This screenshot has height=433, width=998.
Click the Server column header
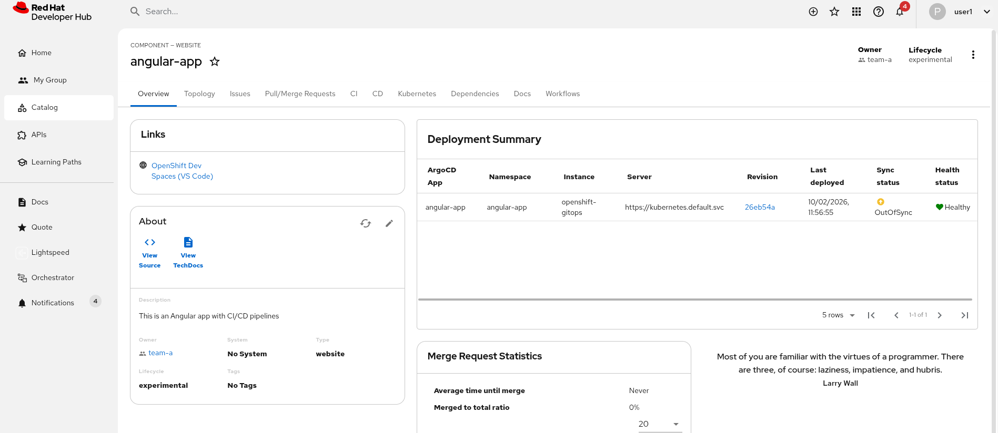point(639,177)
